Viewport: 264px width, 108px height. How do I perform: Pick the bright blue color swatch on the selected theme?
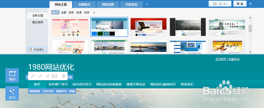click(94, 34)
